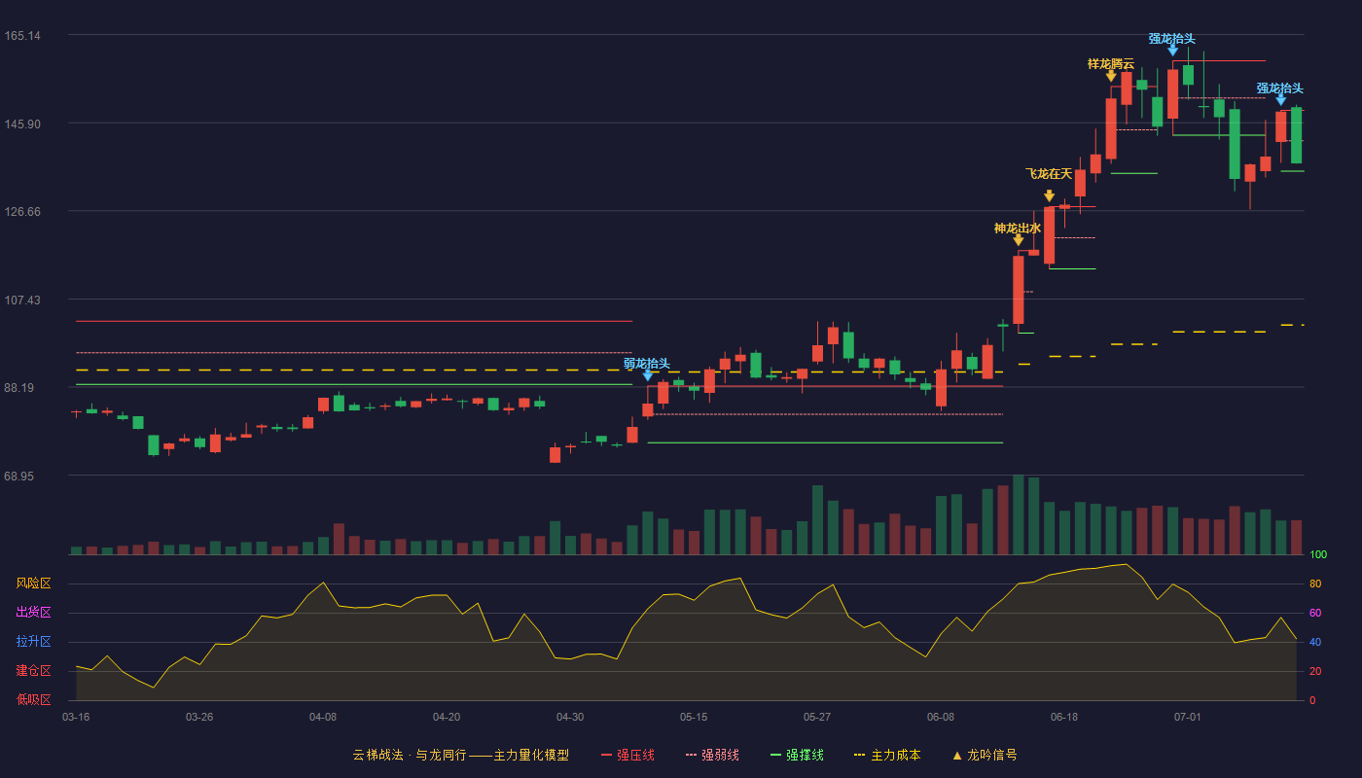Toggle the 强弱线 legend series
The image size is (1362, 778).
[x=712, y=755]
